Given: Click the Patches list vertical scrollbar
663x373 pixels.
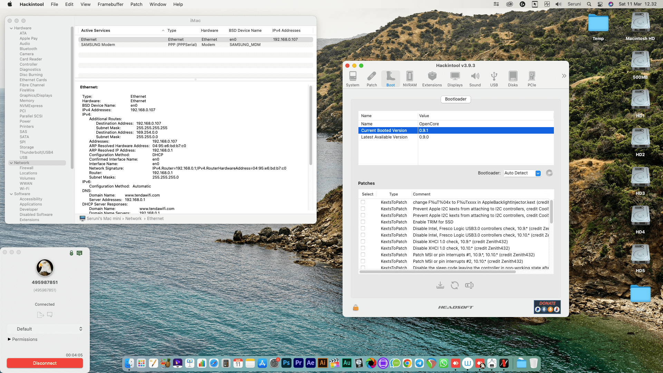Looking at the screenshot, I should pos(551,211).
